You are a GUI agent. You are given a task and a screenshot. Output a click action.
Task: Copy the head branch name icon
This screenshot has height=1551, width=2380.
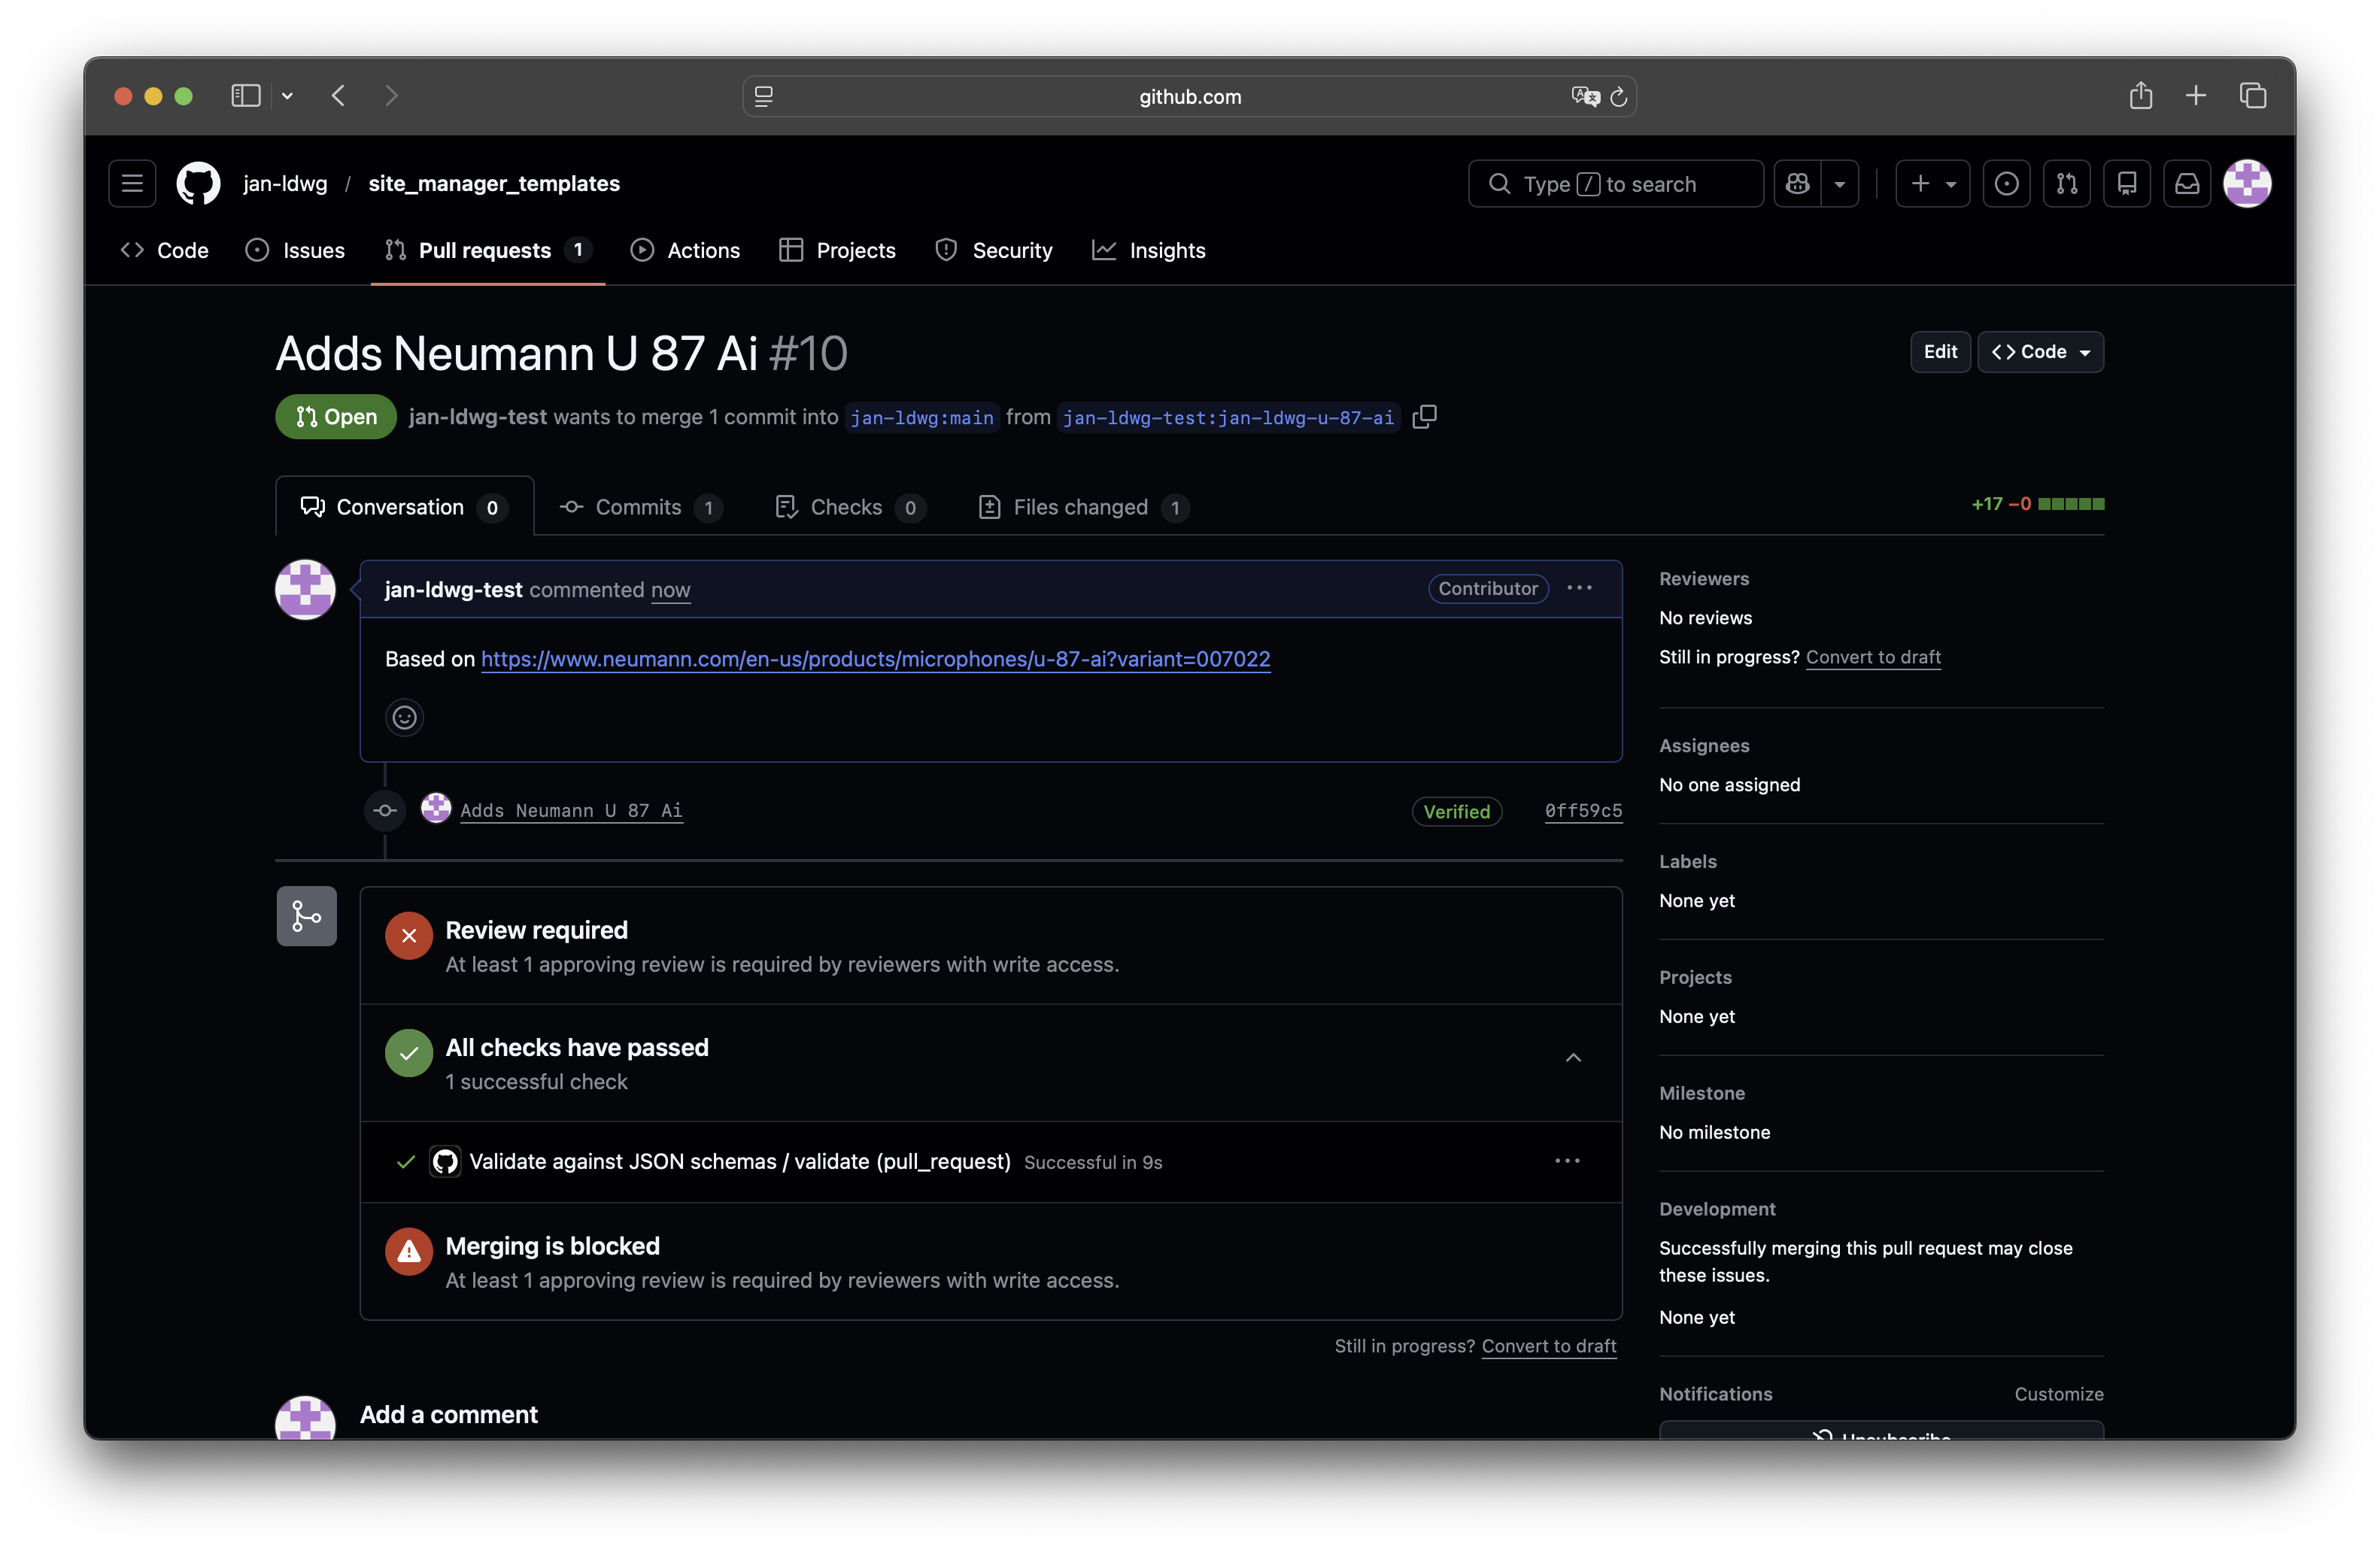tap(1424, 417)
